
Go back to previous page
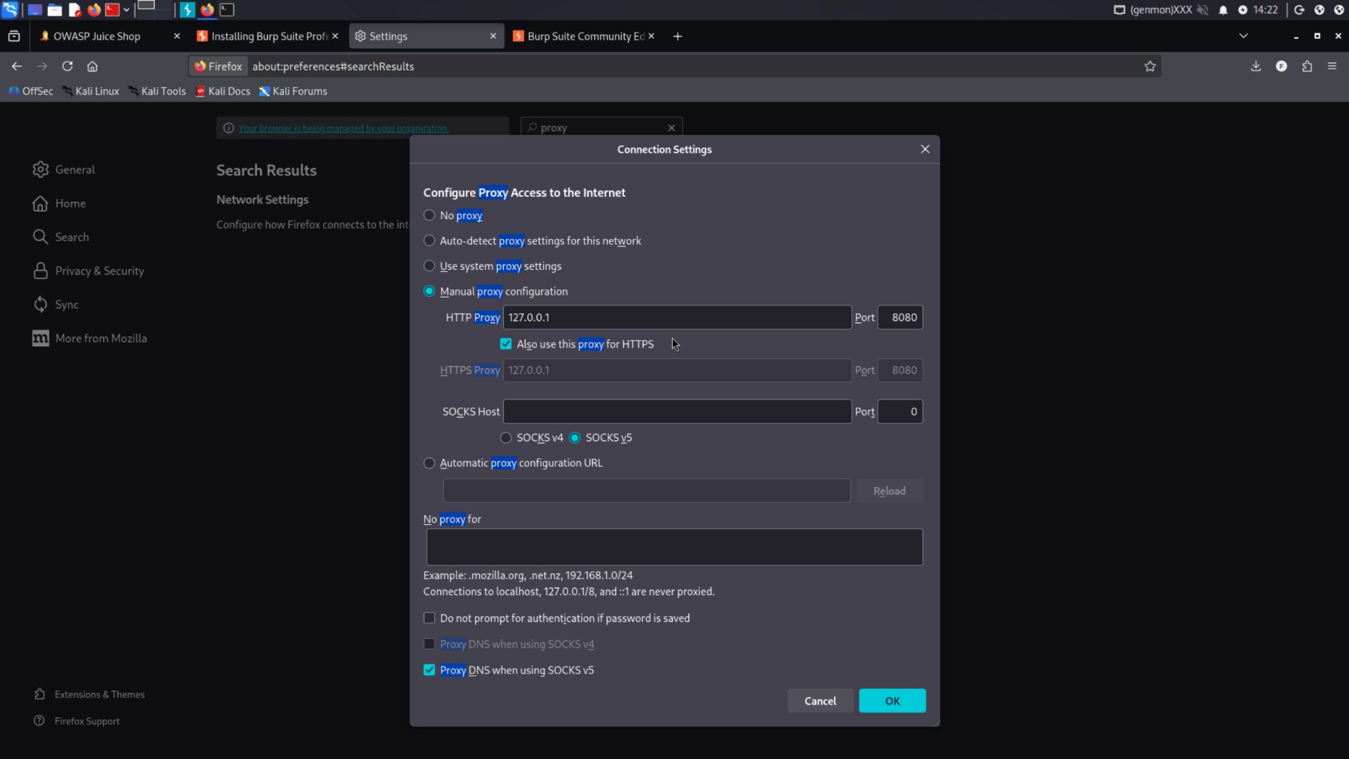coord(17,66)
